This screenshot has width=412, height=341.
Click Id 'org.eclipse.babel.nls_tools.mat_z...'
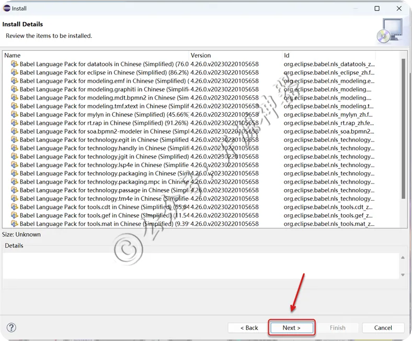pyautogui.click(x=329, y=224)
